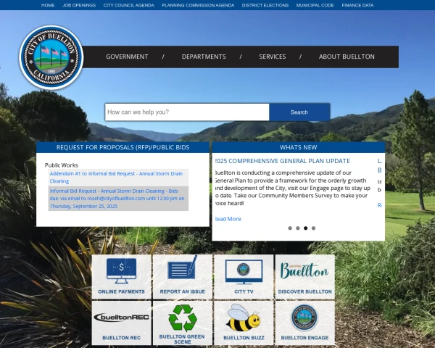Open the Report an Issue tile
The image size is (435, 348).
(x=183, y=277)
